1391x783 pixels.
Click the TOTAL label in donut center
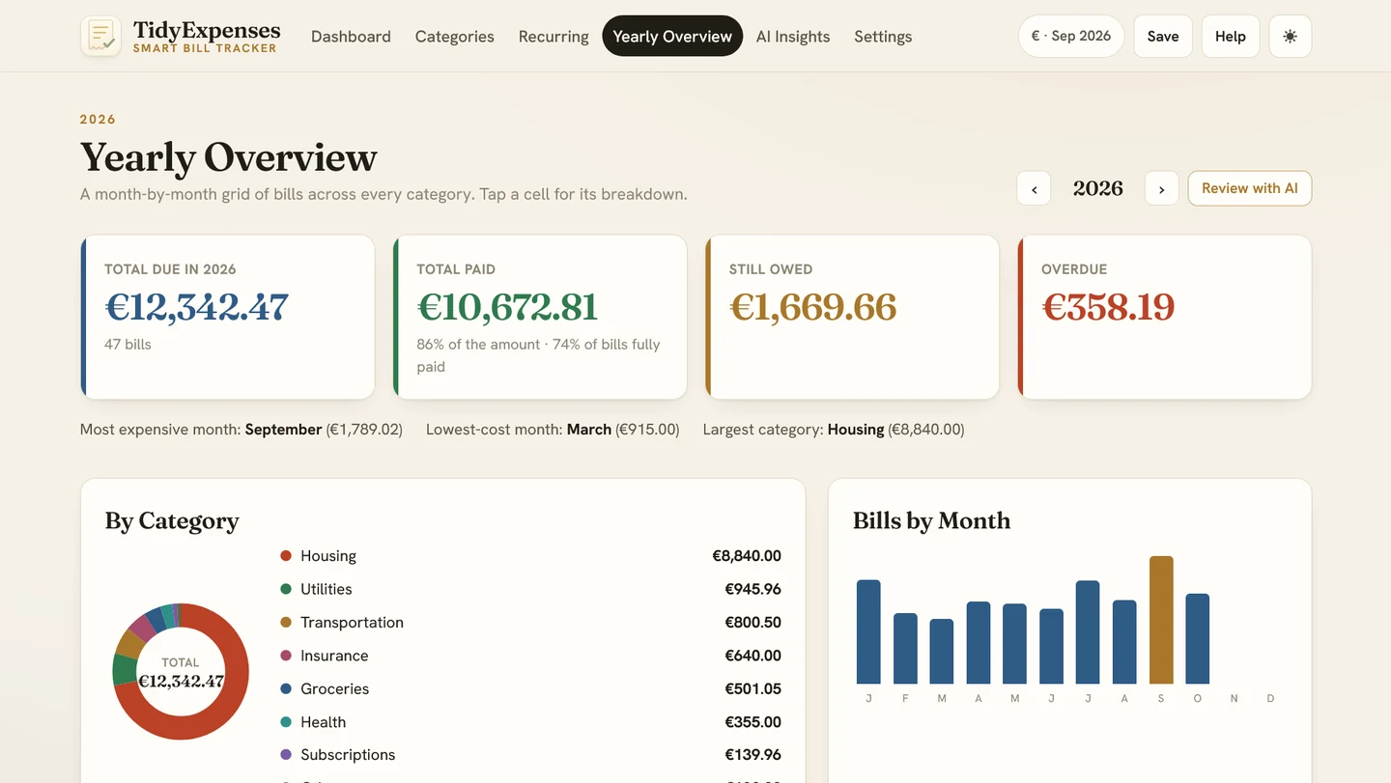click(x=181, y=662)
